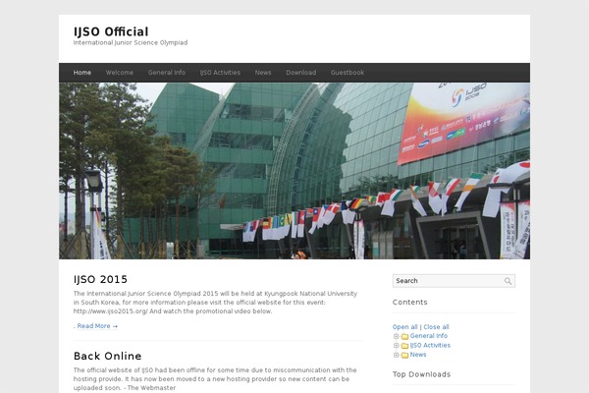Open General Info in Contents tree

point(429,336)
